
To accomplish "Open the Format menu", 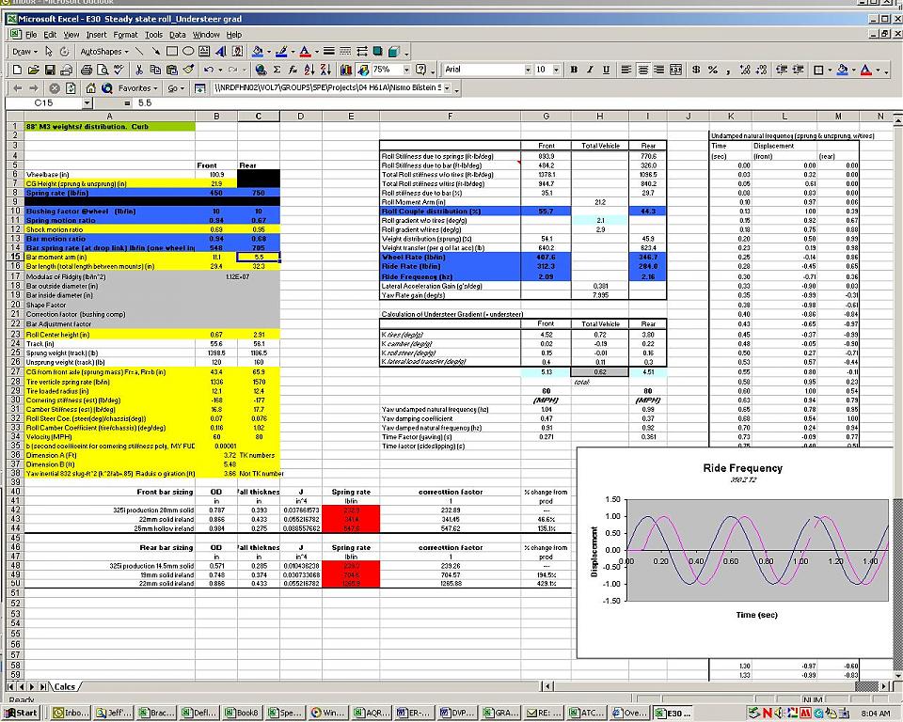I will tap(125, 35).
